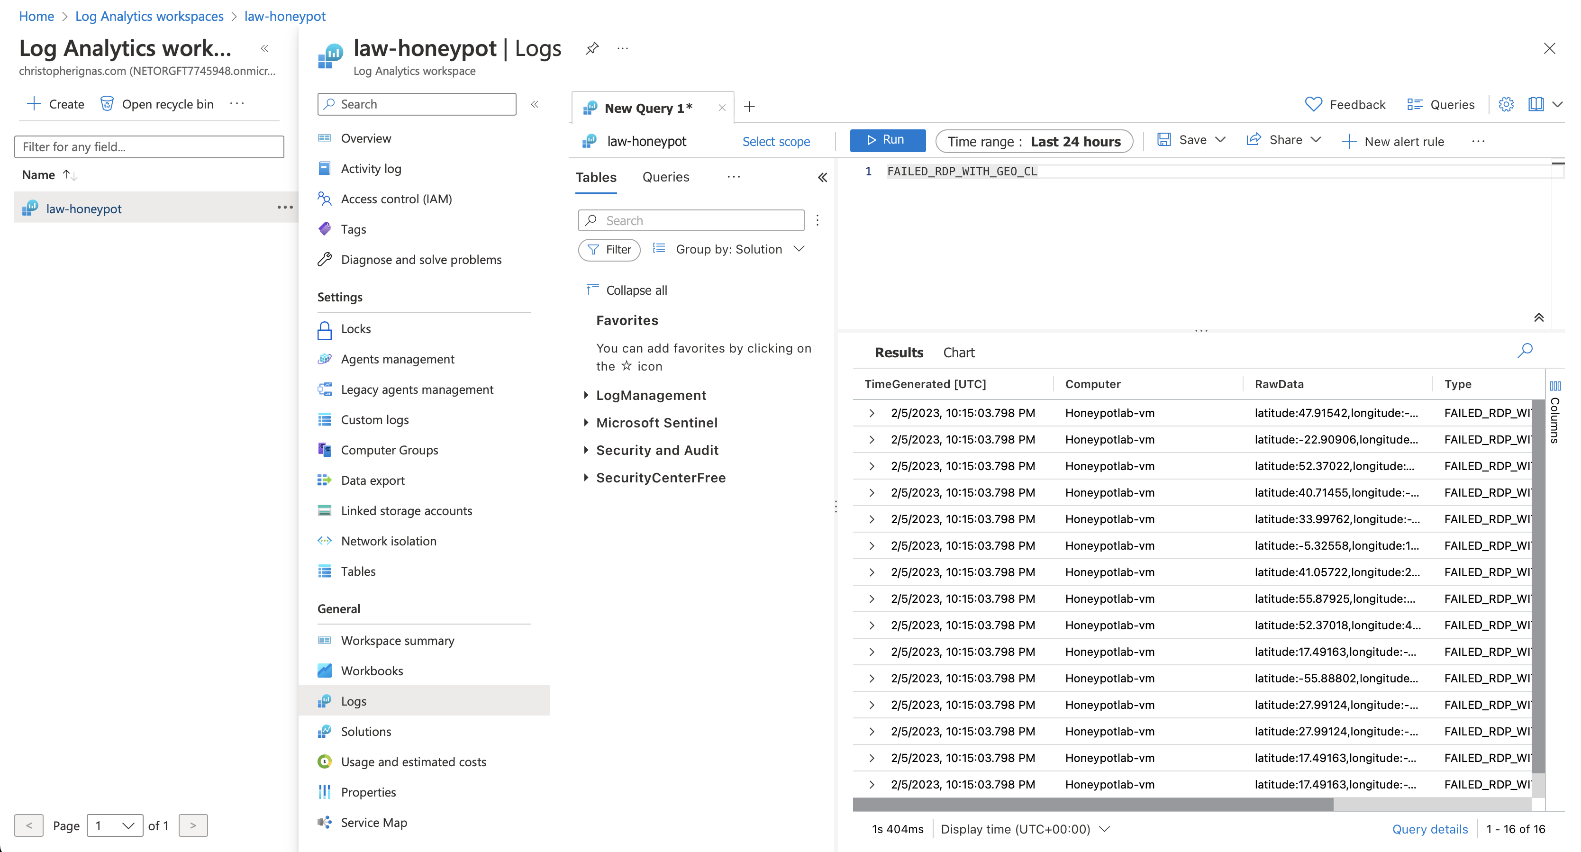
Task: Open Locks settings
Action: pos(355,329)
